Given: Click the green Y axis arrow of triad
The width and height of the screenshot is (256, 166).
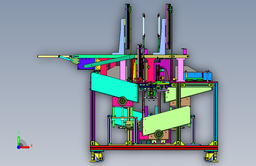Looking at the screenshot, I should coord(19,141).
